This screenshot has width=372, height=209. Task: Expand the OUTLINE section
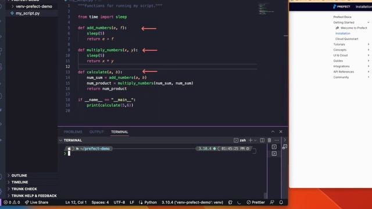[19, 175]
